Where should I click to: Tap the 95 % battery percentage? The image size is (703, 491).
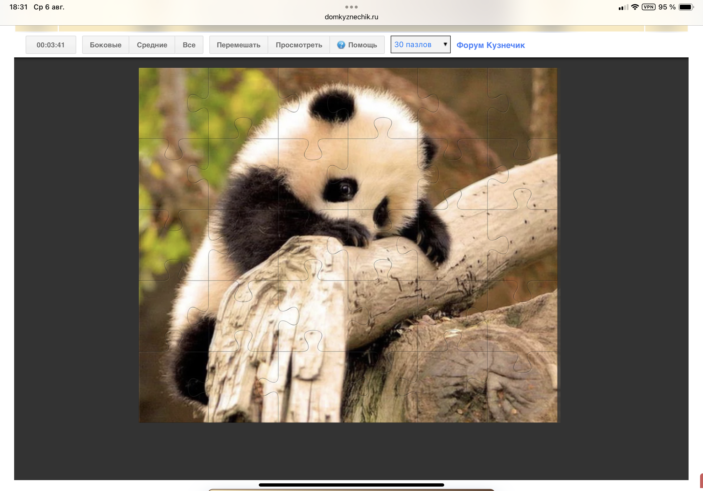pos(667,7)
